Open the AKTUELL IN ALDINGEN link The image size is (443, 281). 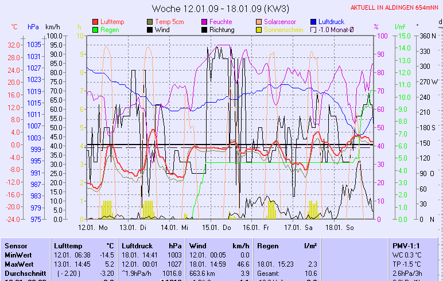[395, 7]
